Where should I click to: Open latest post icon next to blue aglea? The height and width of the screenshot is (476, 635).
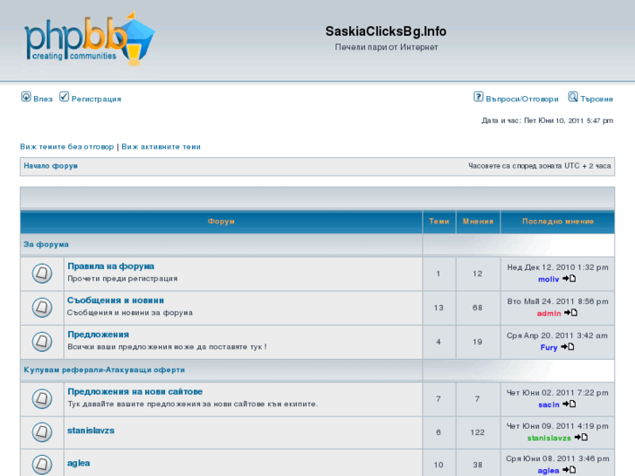(569, 470)
